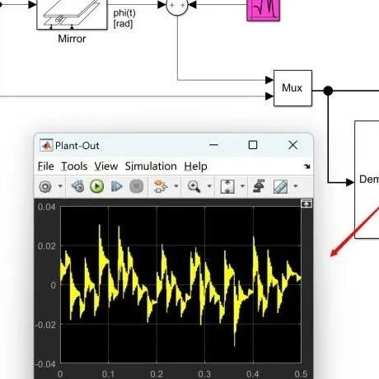The image size is (379, 379).
Task: Maximize the Plant-Out scope window
Action: (x=253, y=145)
